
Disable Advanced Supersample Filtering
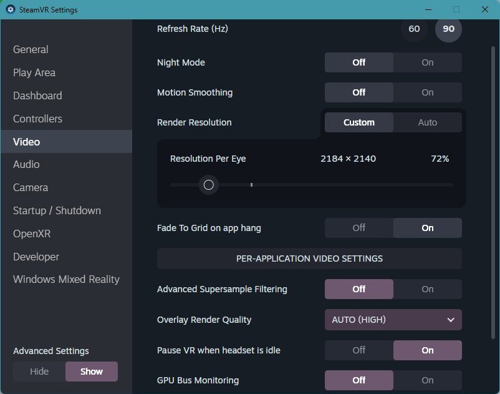click(x=358, y=289)
